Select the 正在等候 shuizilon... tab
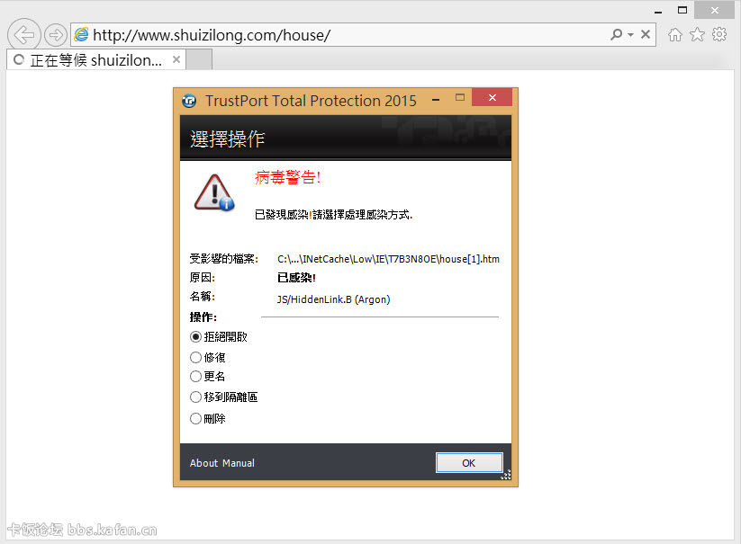This screenshot has width=741, height=544. pyautogui.click(x=96, y=60)
